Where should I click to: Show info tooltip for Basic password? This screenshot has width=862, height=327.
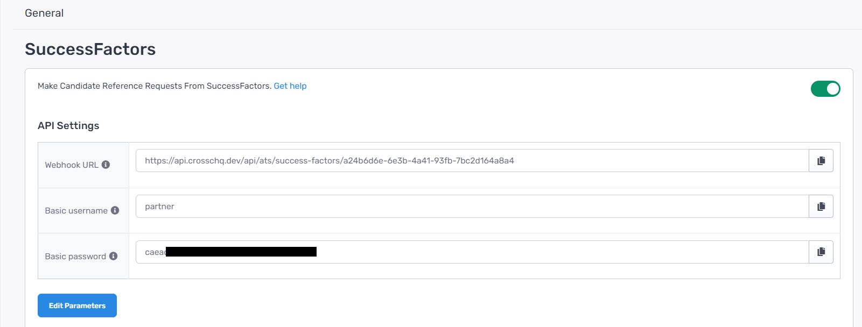(x=114, y=256)
